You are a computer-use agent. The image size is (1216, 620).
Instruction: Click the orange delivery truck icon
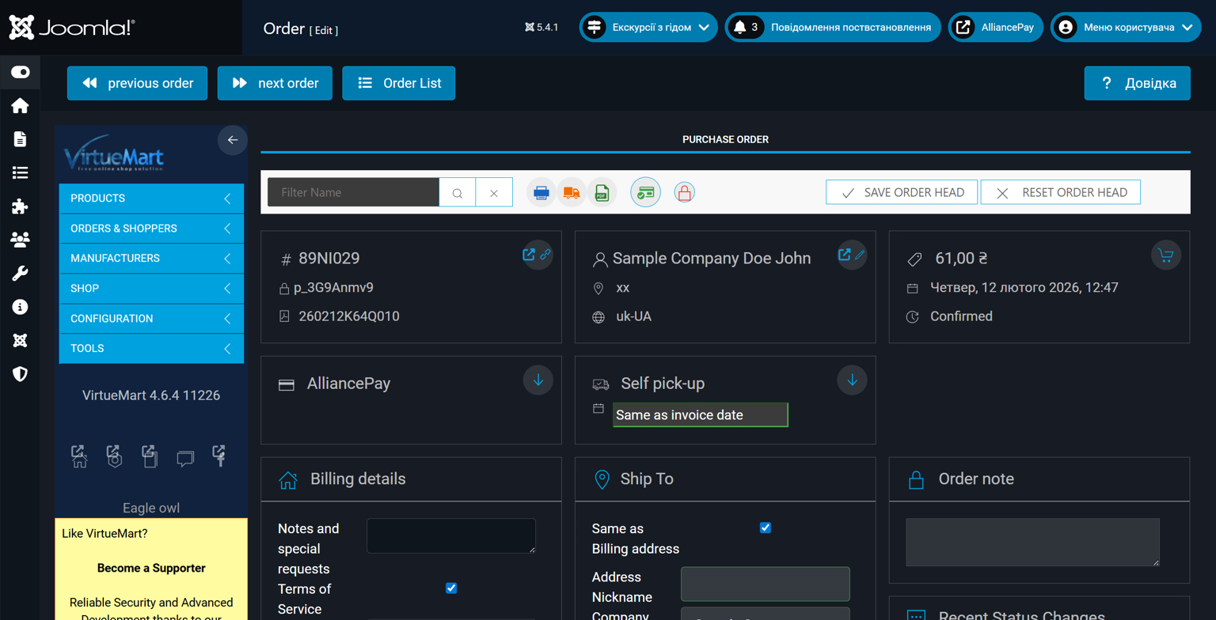pos(572,192)
